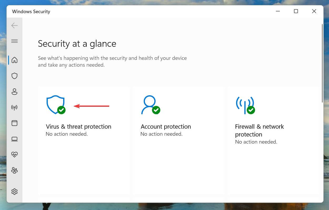Expand the navigation pane with the hamburger menu
Viewport: 329px width, 210px height.
coord(14,41)
